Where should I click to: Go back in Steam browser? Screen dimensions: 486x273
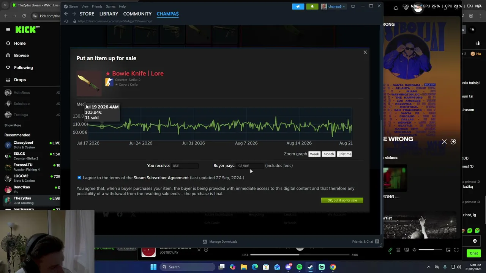click(x=66, y=14)
